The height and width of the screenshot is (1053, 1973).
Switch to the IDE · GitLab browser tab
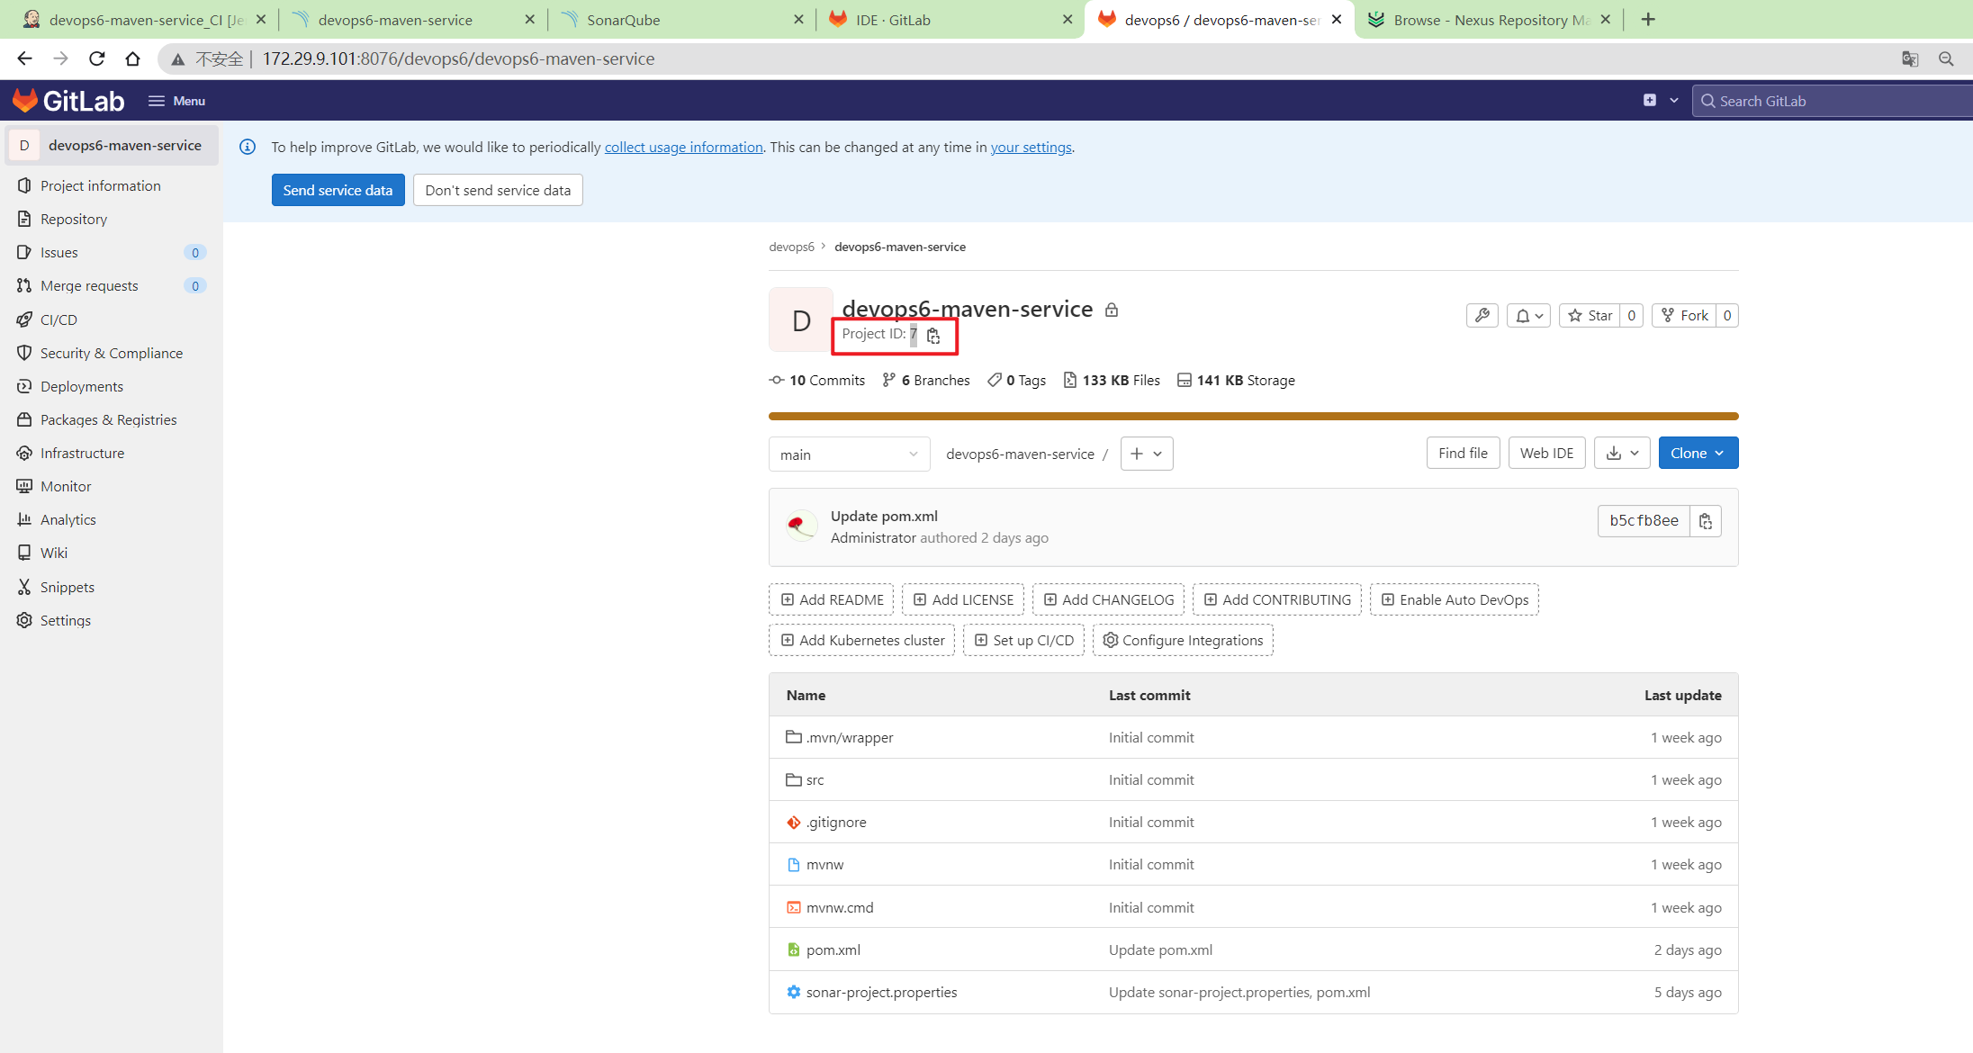point(950,19)
